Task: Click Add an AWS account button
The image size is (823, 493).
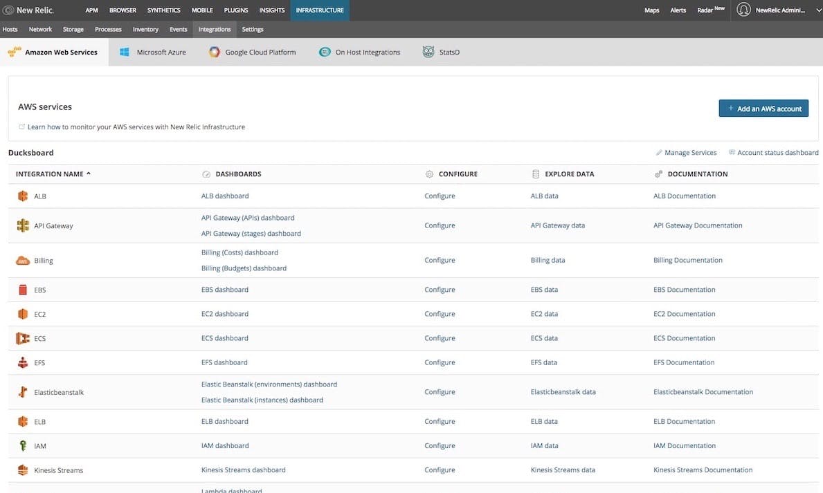Action: 763,109
